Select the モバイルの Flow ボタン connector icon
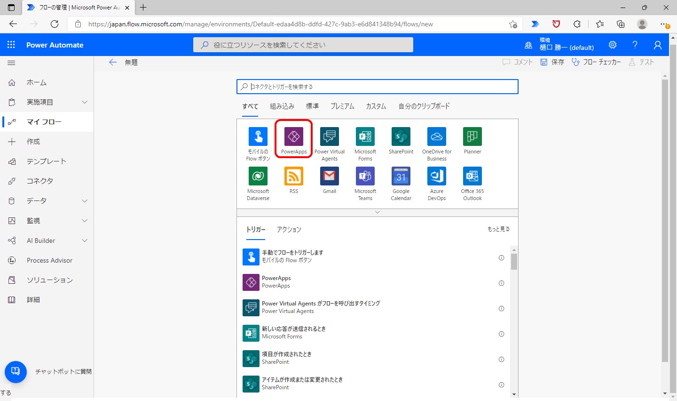The height and width of the screenshot is (401, 677). tap(258, 136)
